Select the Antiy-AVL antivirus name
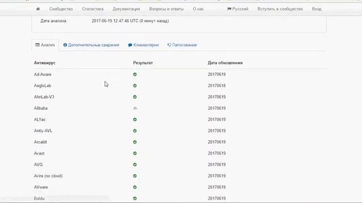 pos(43,131)
